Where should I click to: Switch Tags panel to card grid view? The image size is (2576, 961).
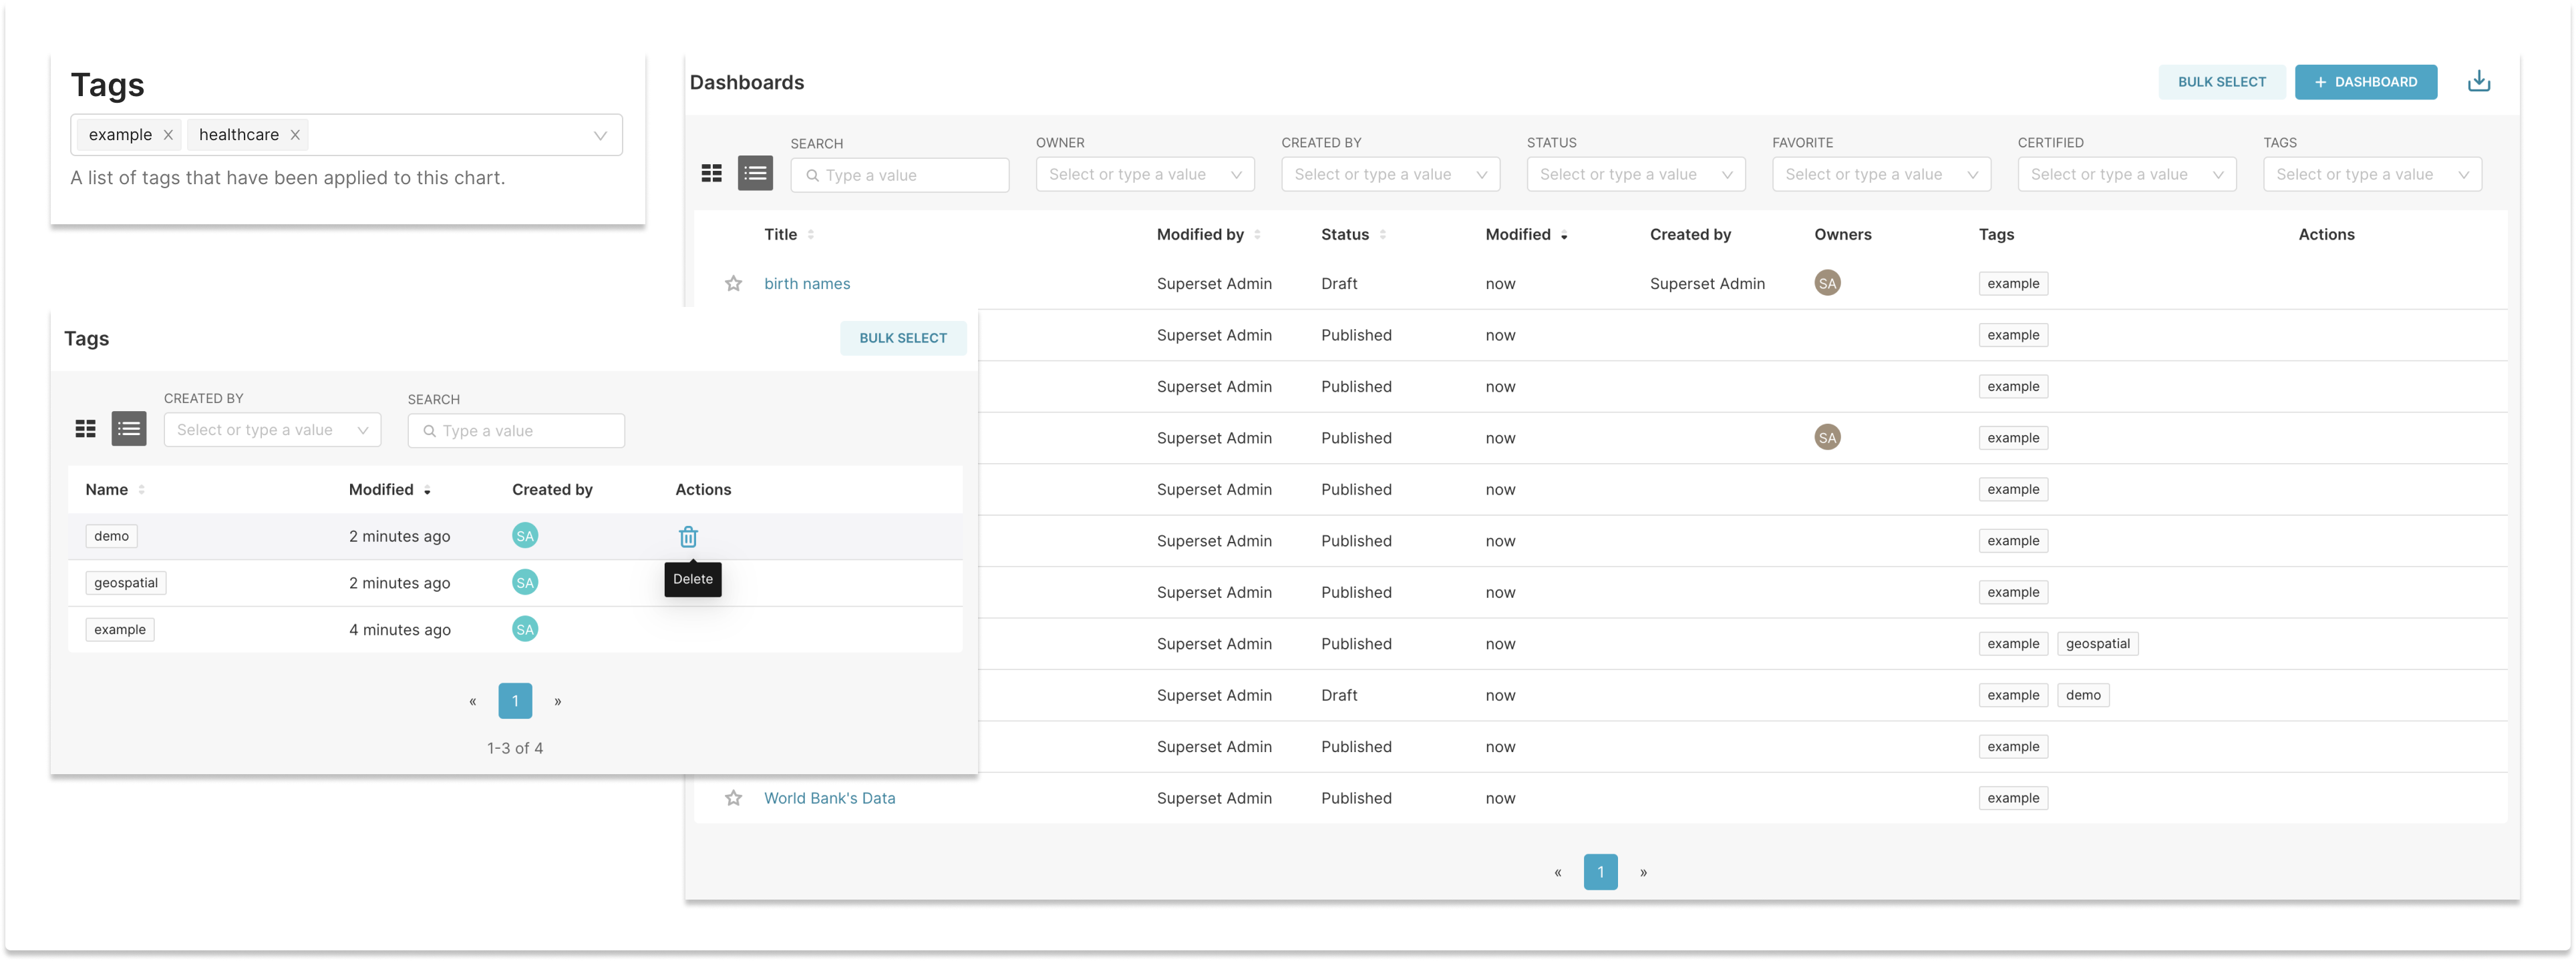86,430
